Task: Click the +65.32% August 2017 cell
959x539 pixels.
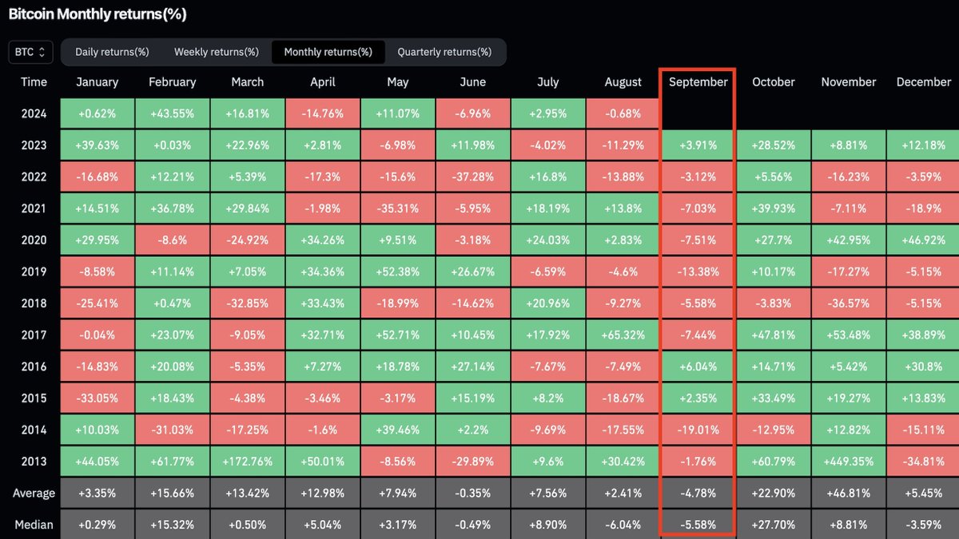Action: (623, 335)
